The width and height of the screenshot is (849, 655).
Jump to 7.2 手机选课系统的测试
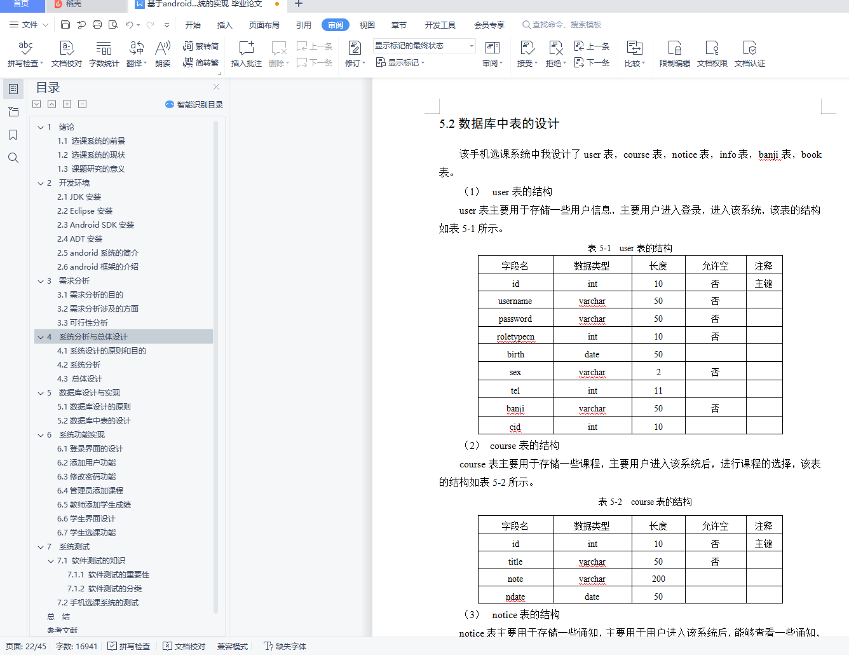(x=98, y=603)
